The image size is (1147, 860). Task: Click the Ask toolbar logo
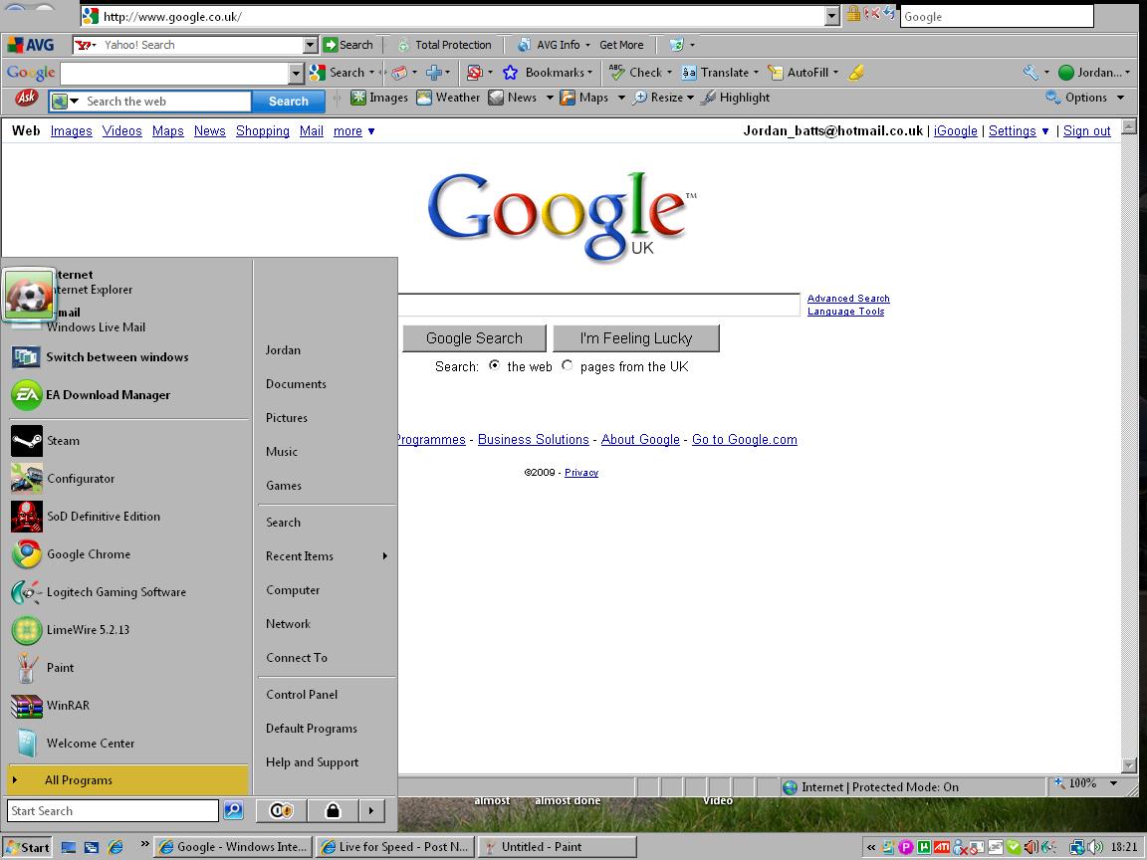(26, 98)
